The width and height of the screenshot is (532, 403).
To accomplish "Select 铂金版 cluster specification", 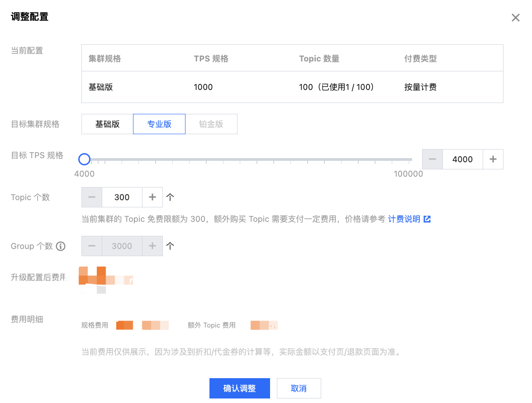I will click(211, 124).
